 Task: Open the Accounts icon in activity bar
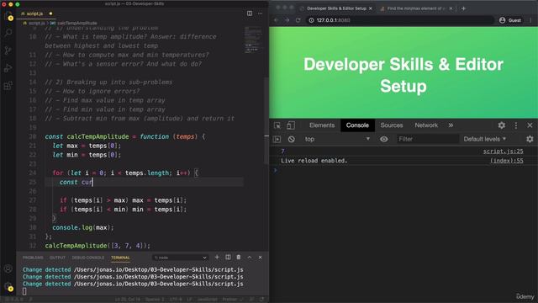(x=8, y=268)
